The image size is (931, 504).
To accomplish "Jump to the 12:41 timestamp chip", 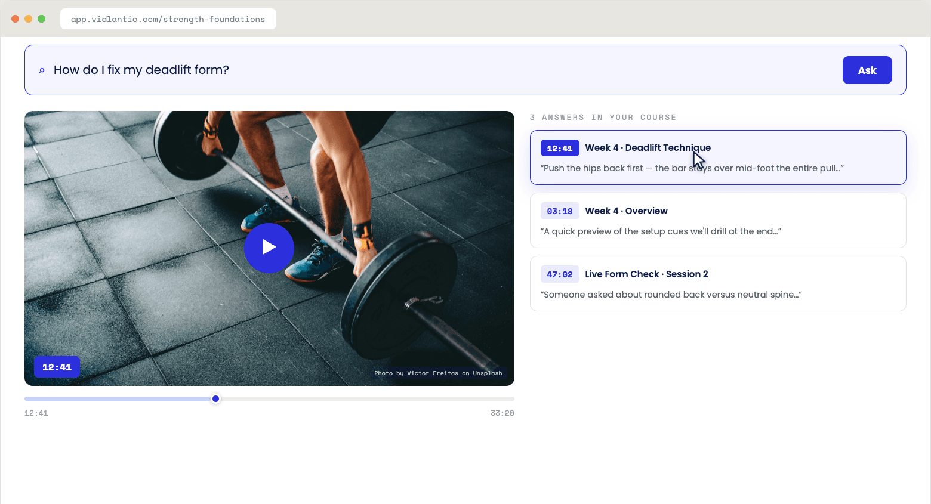I will pos(560,148).
